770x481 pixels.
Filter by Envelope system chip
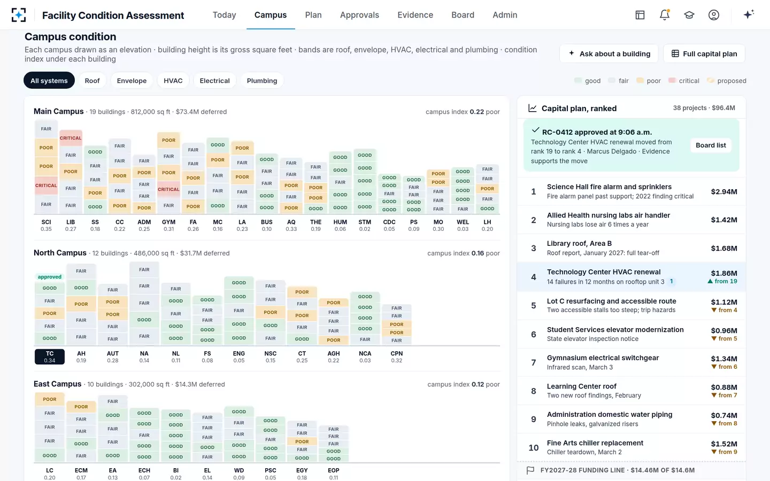pyautogui.click(x=132, y=81)
